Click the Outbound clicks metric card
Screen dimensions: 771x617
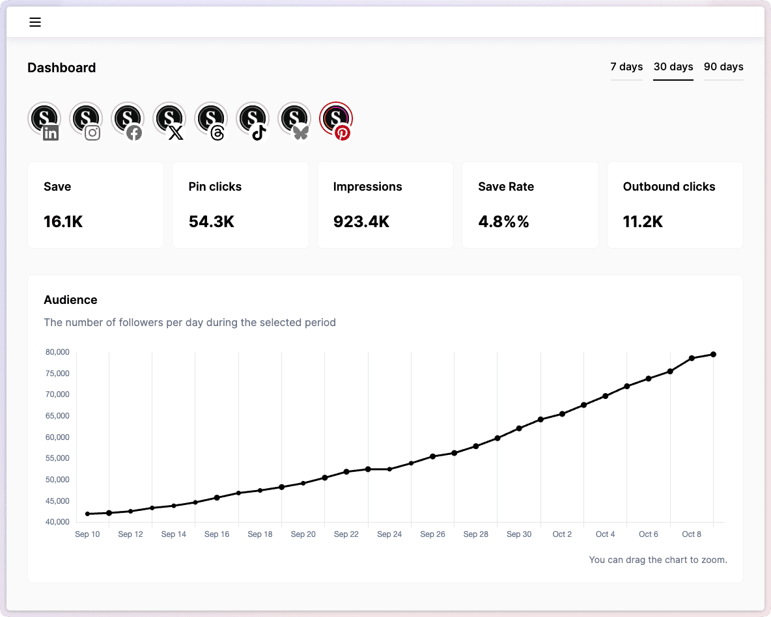(x=675, y=204)
